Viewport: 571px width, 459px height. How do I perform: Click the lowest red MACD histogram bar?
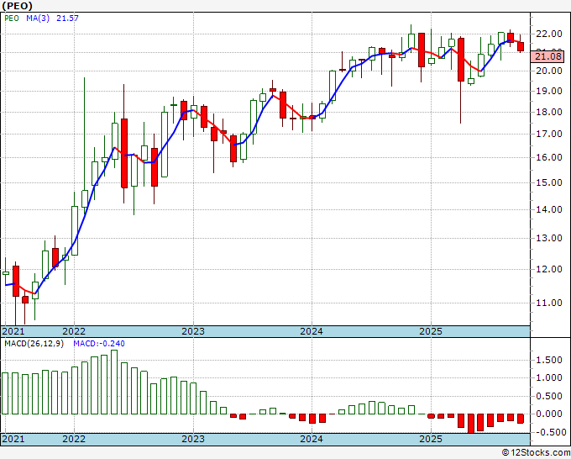coord(471,424)
